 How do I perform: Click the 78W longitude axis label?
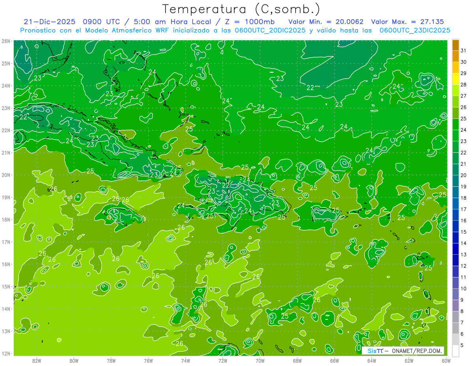(111, 360)
